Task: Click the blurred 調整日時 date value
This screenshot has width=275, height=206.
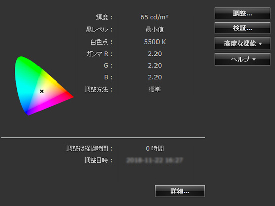Action: (154, 160)
